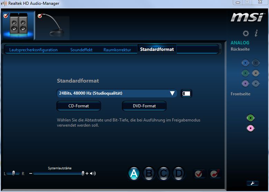Click the purple rear audio jack
The height and width of the screenshot is (192, 269).
(245, 84)
